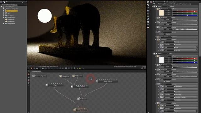
Task: Click the Diffuse Material node icon in graph
Action: pyautogui.click(x=72, y=87)
